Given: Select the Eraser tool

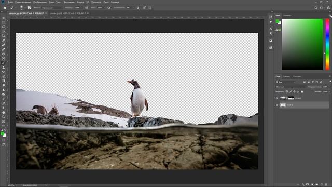Looking at the screenshot, I should [4, 76].
